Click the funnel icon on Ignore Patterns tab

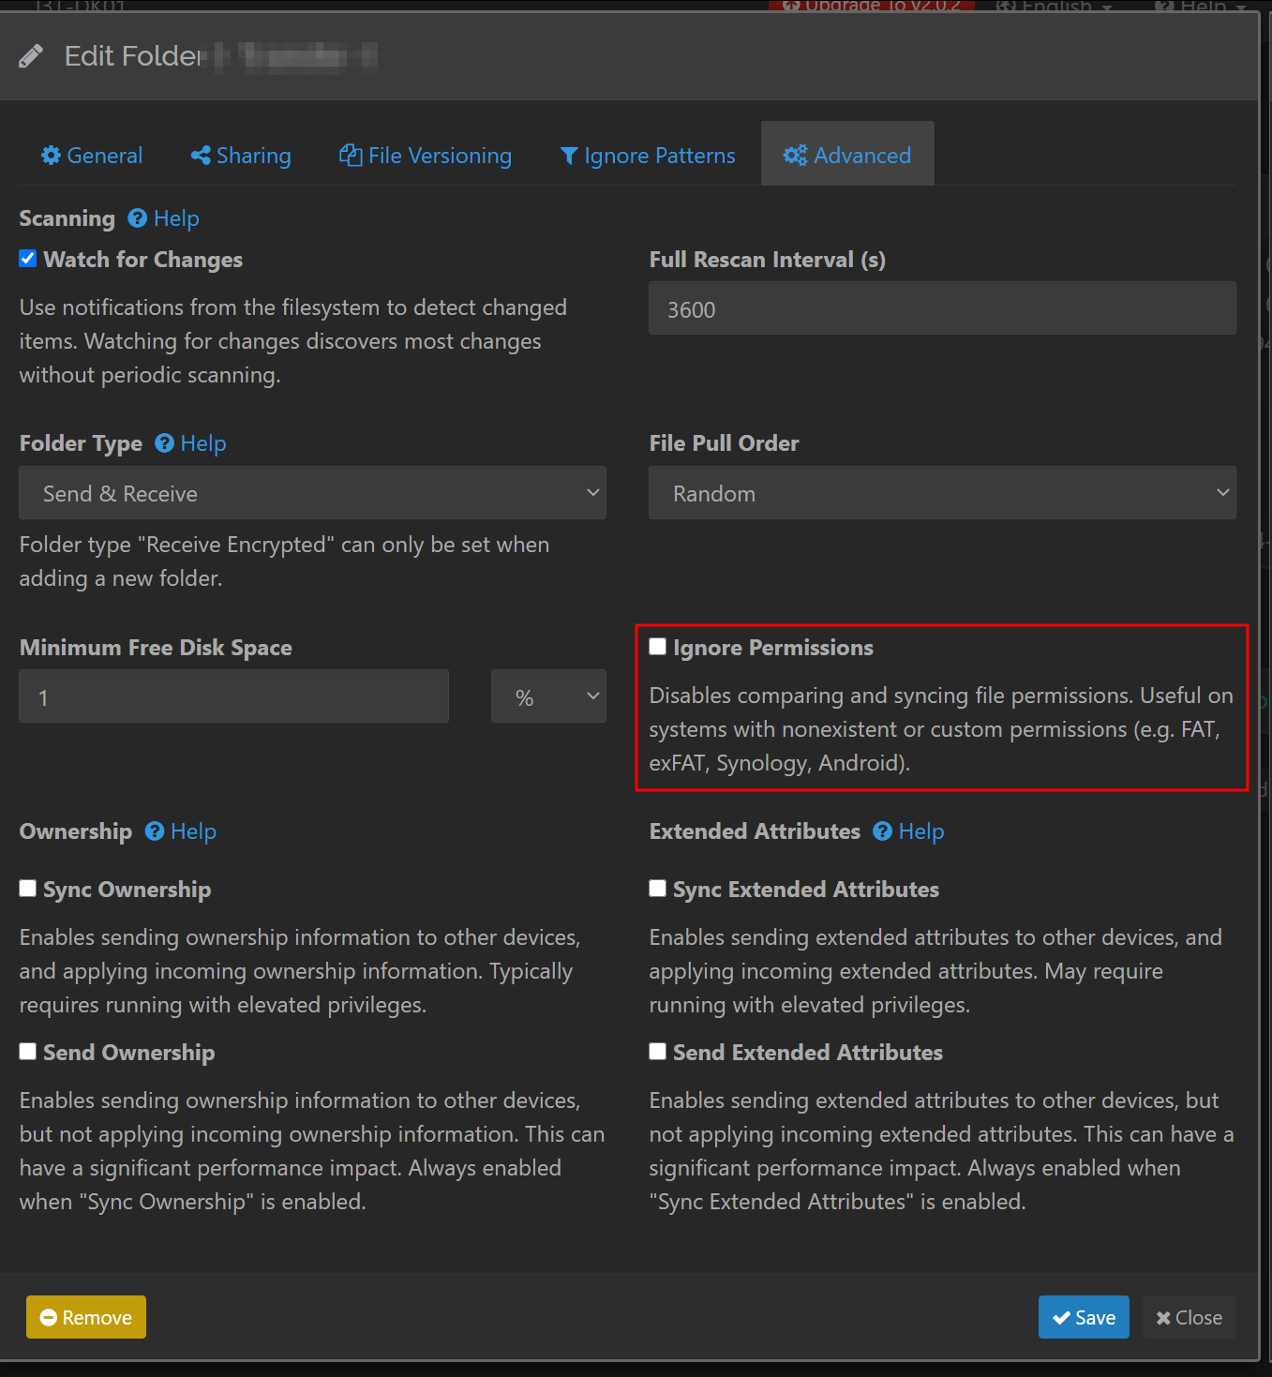coord(568,156)
